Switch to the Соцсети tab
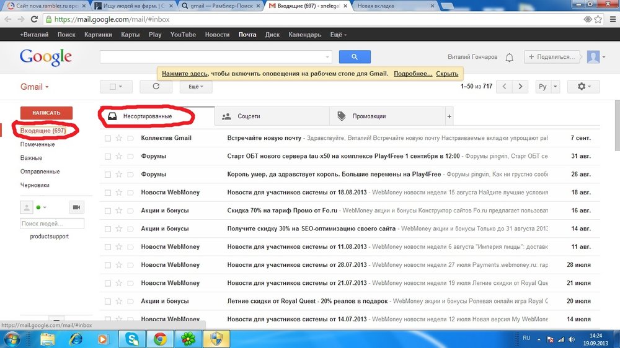The height and width of the screenshot is (348, 620). (x=248, y=116)
